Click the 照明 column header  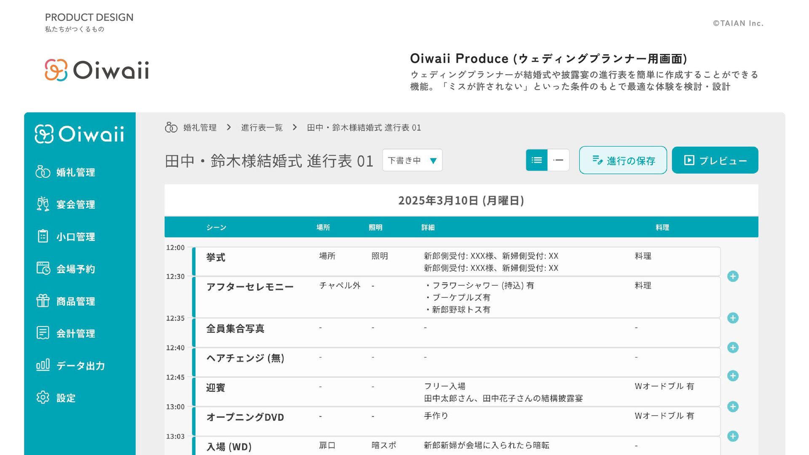(x=375, y=227)
